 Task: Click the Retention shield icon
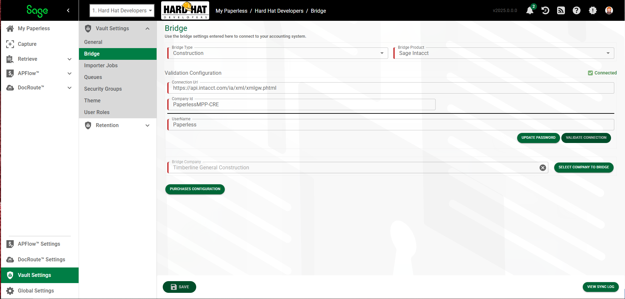point(88,125)
